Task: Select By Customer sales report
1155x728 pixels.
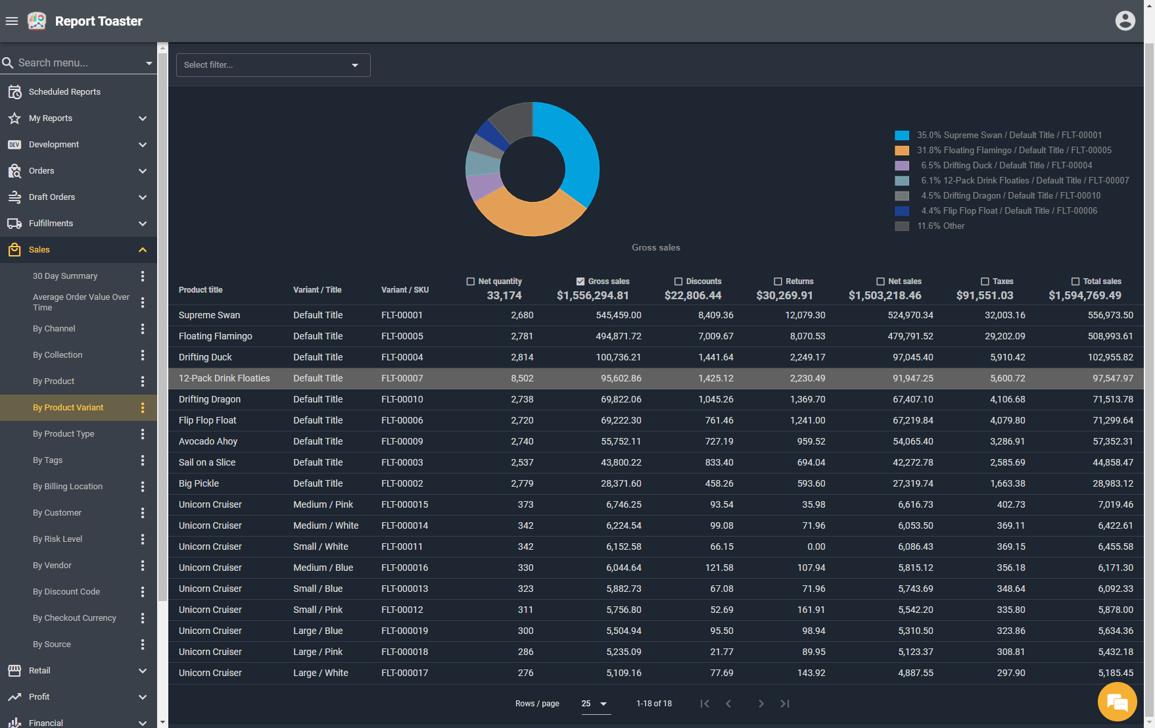Action: (x=57, y=513)
